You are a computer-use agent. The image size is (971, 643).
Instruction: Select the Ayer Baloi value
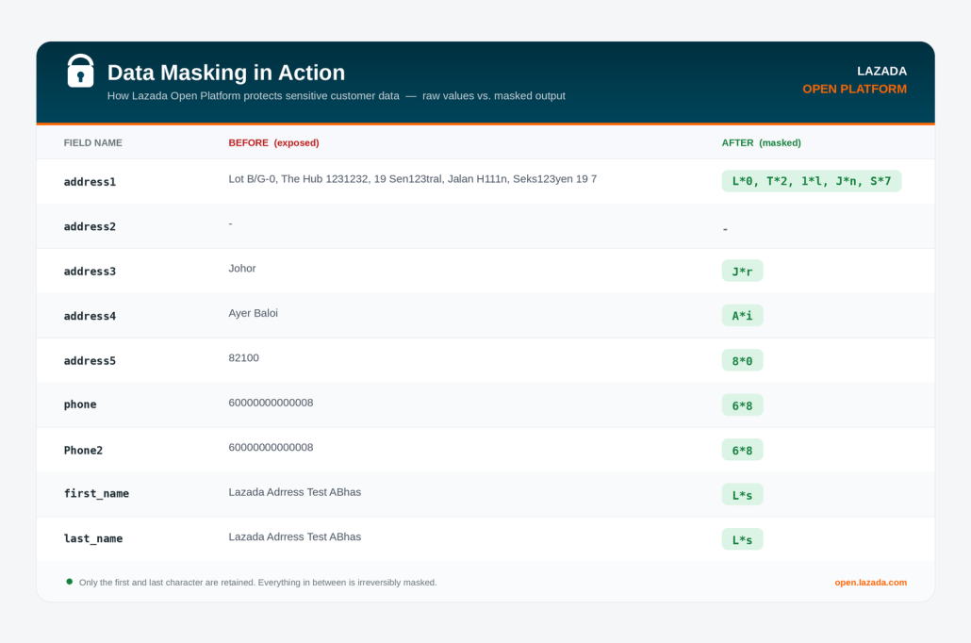pyautogui.click(x=254, y=313)
